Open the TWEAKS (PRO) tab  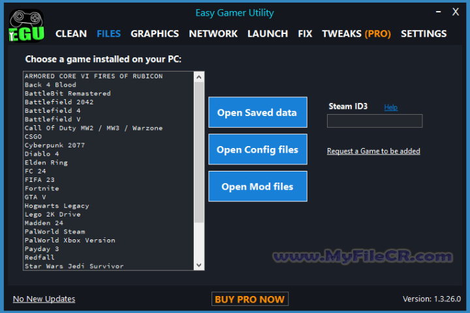(x=356, y=34)
